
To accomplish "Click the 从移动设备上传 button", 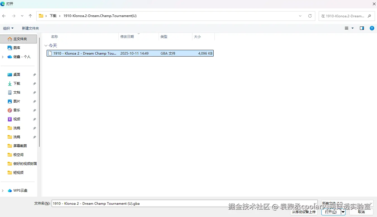I will [304, 212].
